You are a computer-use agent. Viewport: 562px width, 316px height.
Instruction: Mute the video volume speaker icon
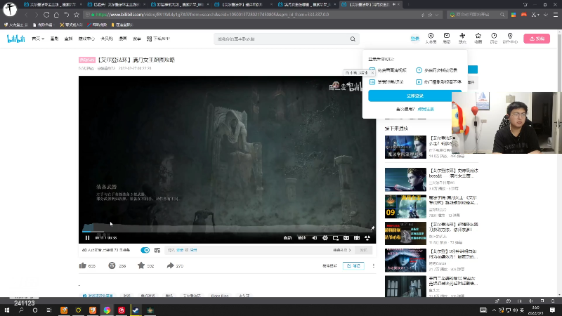(314, 238)
